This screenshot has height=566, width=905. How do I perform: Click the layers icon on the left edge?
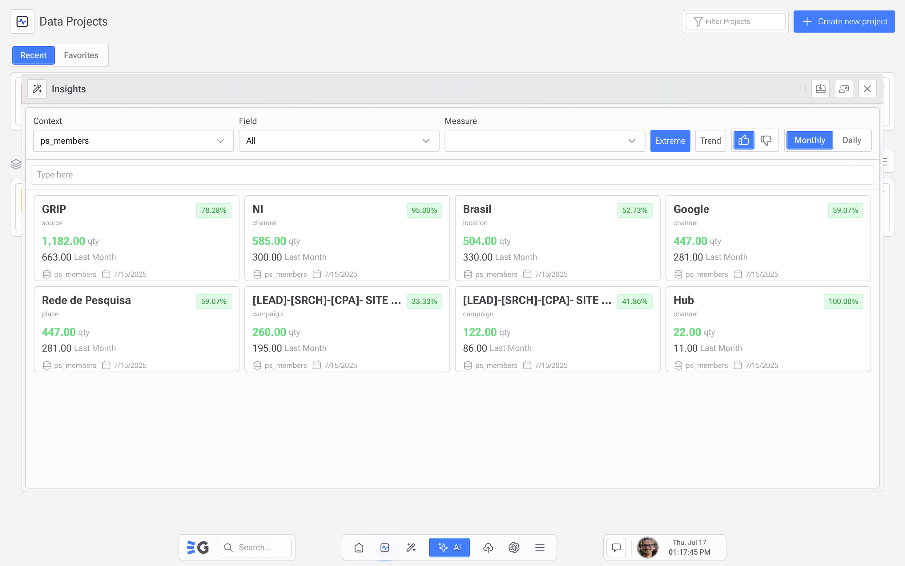tap(16, 164)
